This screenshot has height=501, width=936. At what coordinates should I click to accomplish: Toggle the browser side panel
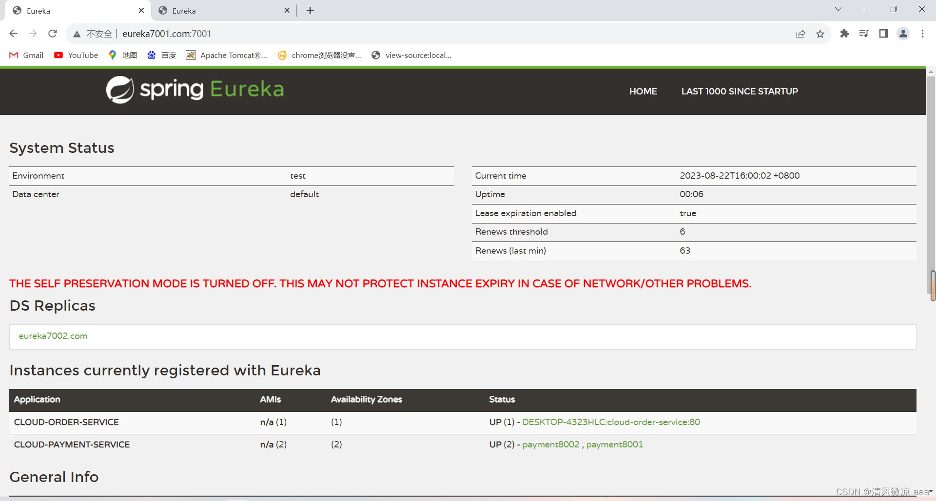coord(883,34)
